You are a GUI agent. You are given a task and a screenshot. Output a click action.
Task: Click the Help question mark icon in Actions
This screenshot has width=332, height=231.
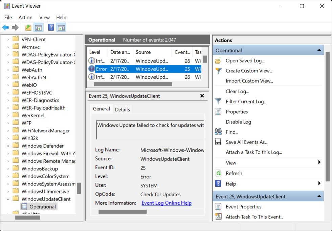point(218,184)
